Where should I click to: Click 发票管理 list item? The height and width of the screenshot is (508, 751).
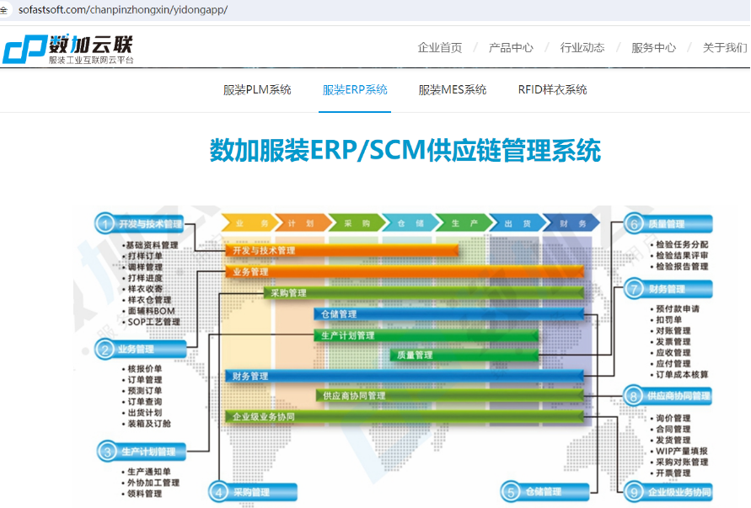[672, 342]
